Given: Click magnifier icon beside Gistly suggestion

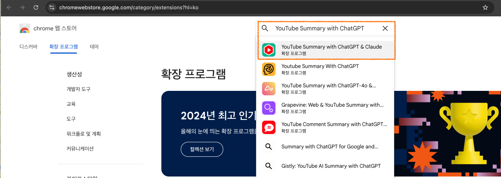Looking at the screenshot, I should click(269, 166).
